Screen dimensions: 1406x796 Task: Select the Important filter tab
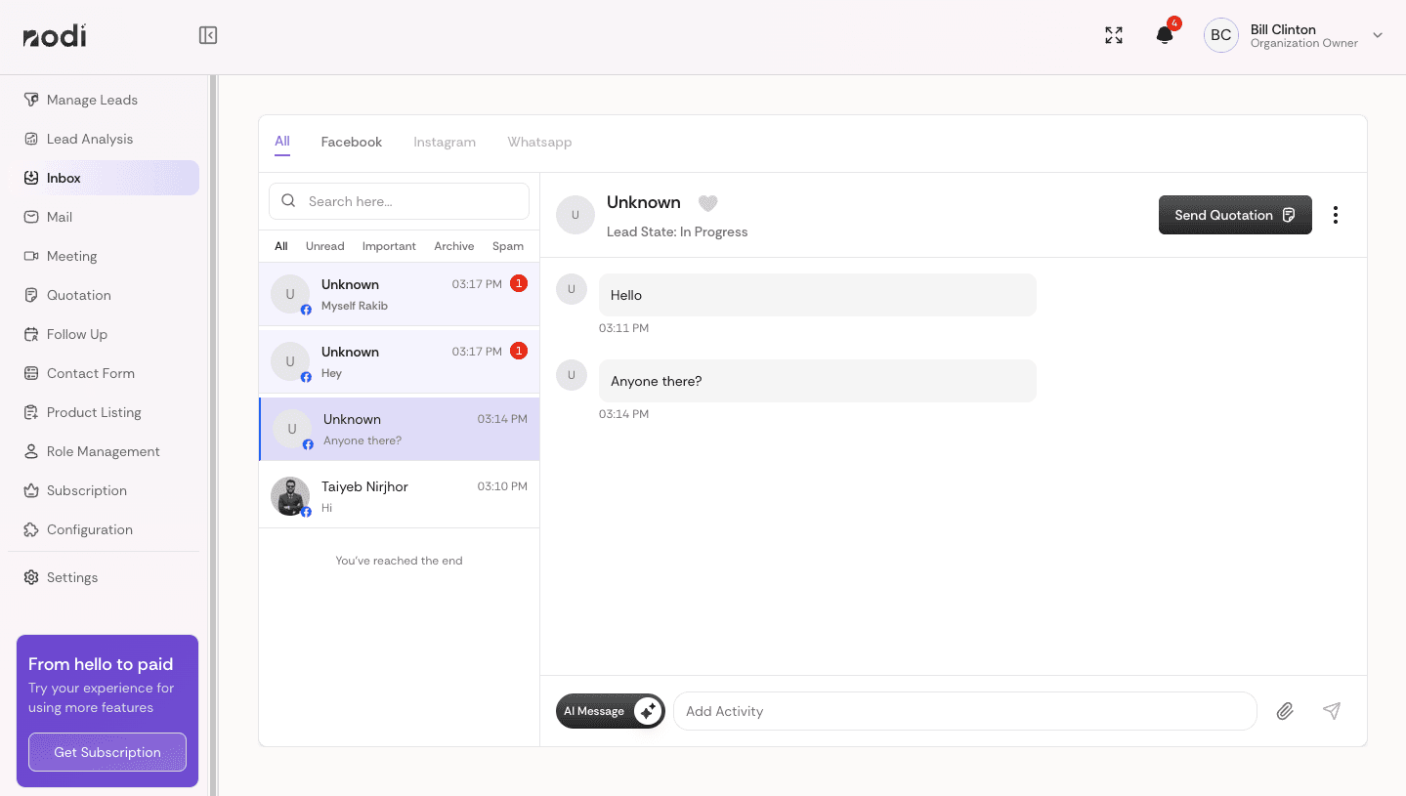pyautogui.click(x=389, y=246)
